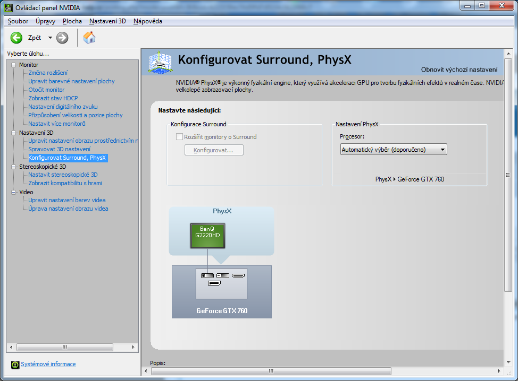Click the PhysX GeForce GTX 760 status text
Viewport: 518px width, 381px height.
click(410, 179)
